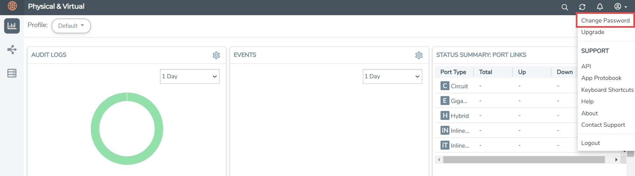Image resolution: width=635 pixels, height=176 pixels.
Task: Click Logout in the user menu
Action: 590,143
